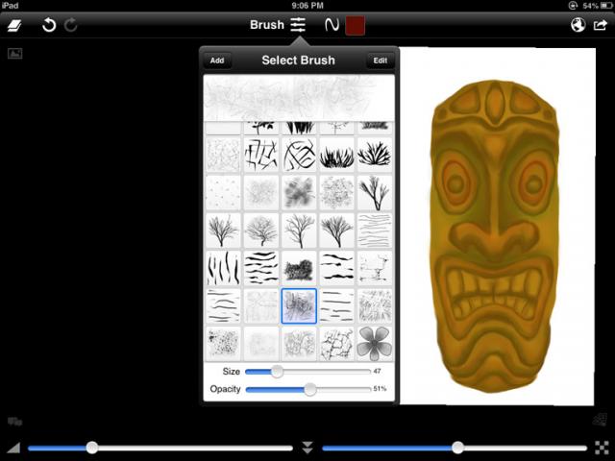615x461 pixels.
Task: Open the globe gallery icon
Action: [578, 25]
